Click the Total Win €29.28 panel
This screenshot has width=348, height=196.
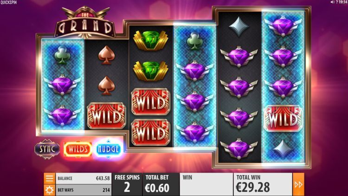(x=263, y=184)
